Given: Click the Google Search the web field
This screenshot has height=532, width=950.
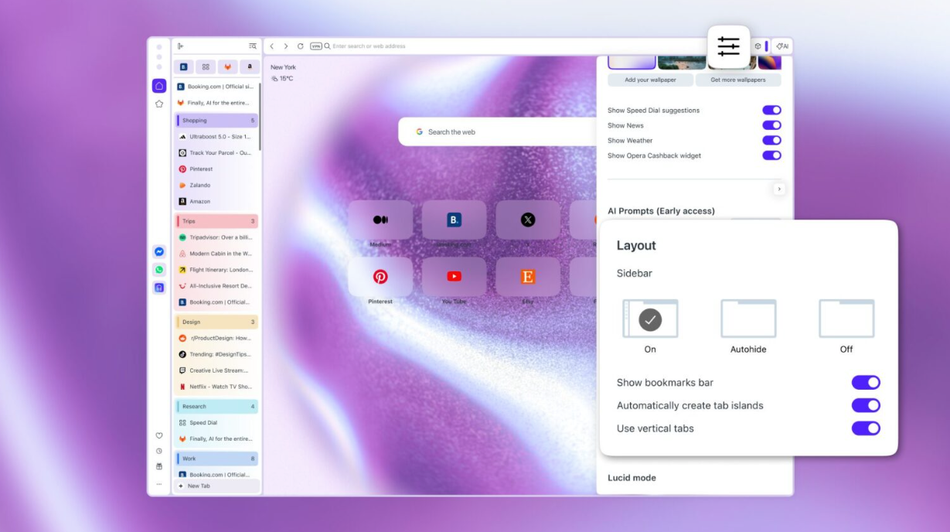Looking at the screenshot, I should pyautogui.click(x=499, y=131).
